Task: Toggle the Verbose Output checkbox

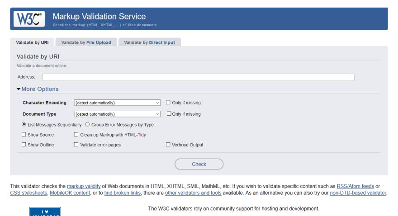Action: pyautogui.click(x=168, y=145)
